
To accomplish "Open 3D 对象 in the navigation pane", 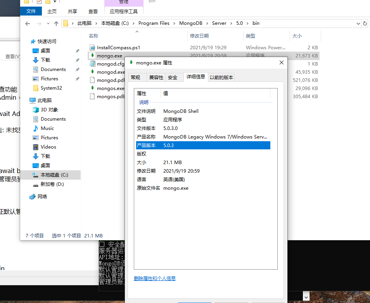I will (49, 110).
